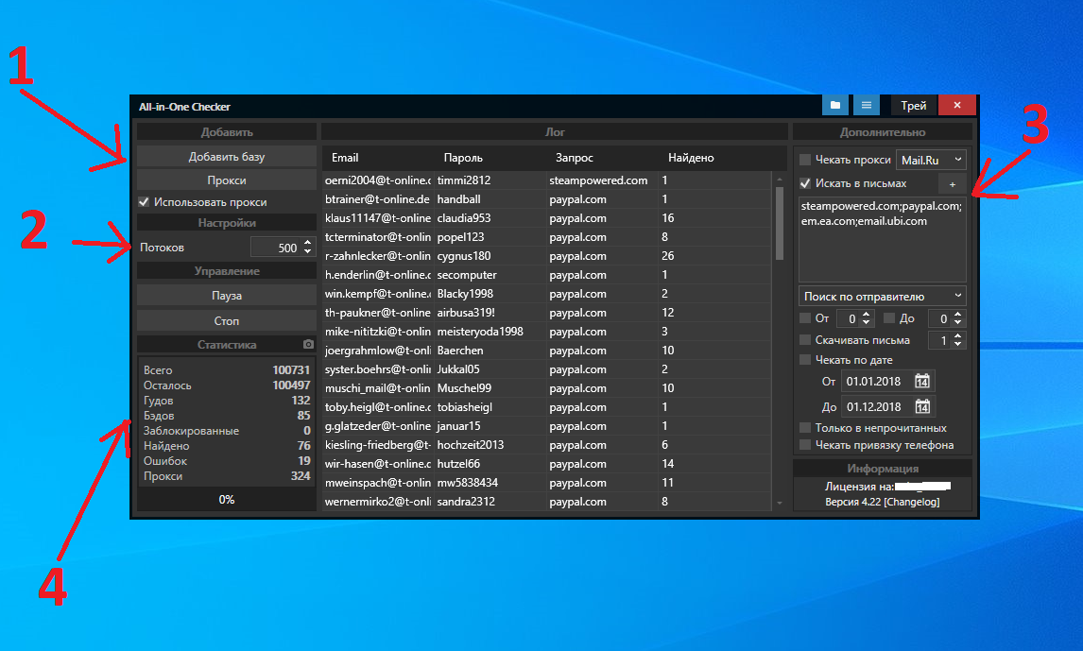Open the folder icon in title bar
The width and height of the screenshot is (1083, 651).
[835, 105]
